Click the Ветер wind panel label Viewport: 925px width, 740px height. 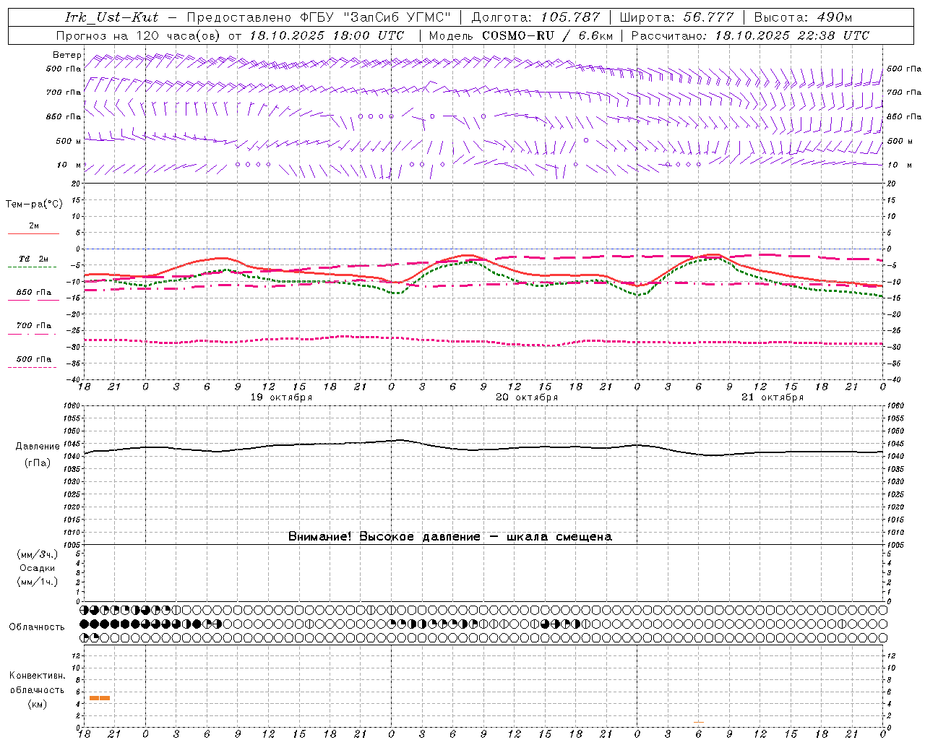click(x=67, y=55)
